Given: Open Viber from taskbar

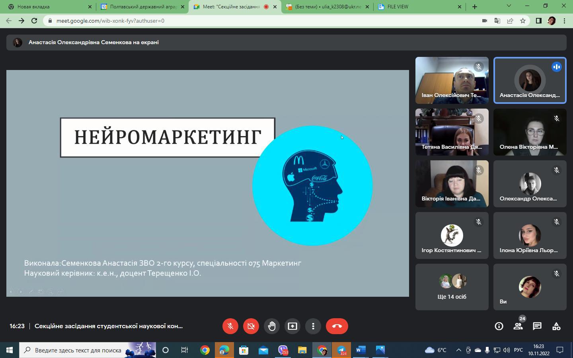Looking at the screenshot, I should click(283, 350).
